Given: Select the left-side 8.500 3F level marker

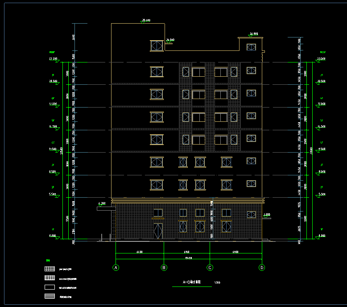Looking at the screenshot, I should pyautogui.click(x=53, y=172).
